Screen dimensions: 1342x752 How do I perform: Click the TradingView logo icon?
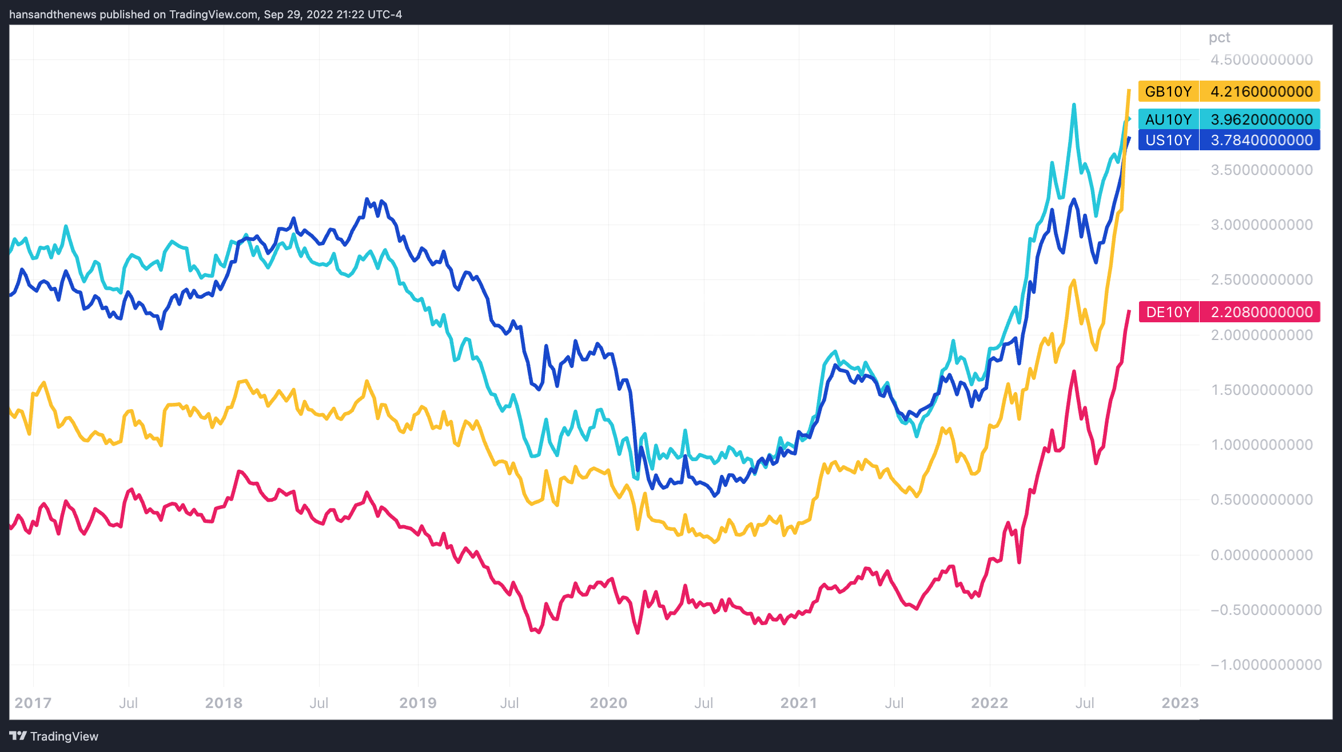[18, 735]
